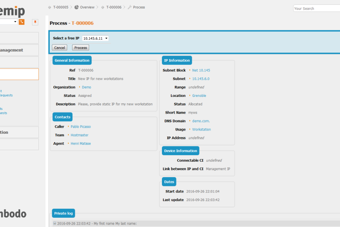Image resolution: width=340 pixels, height=227 pixels.
Task: Open subnet block Net 10.145 link
Action: pyautogui.click(x=201, y=71)
